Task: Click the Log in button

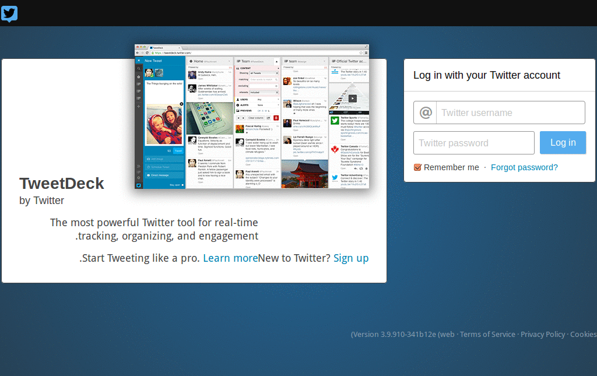Action: 563,143
